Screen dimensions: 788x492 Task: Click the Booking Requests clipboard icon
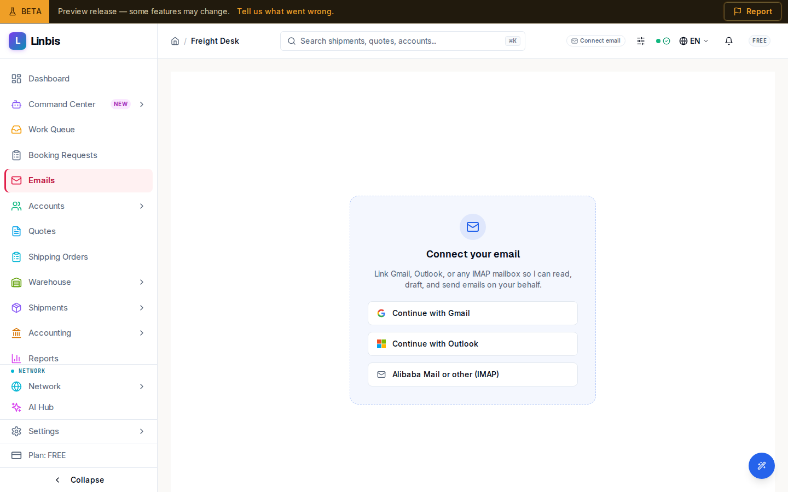16,155
